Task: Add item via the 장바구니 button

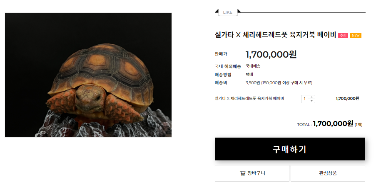Action: (x=252, y=173)
